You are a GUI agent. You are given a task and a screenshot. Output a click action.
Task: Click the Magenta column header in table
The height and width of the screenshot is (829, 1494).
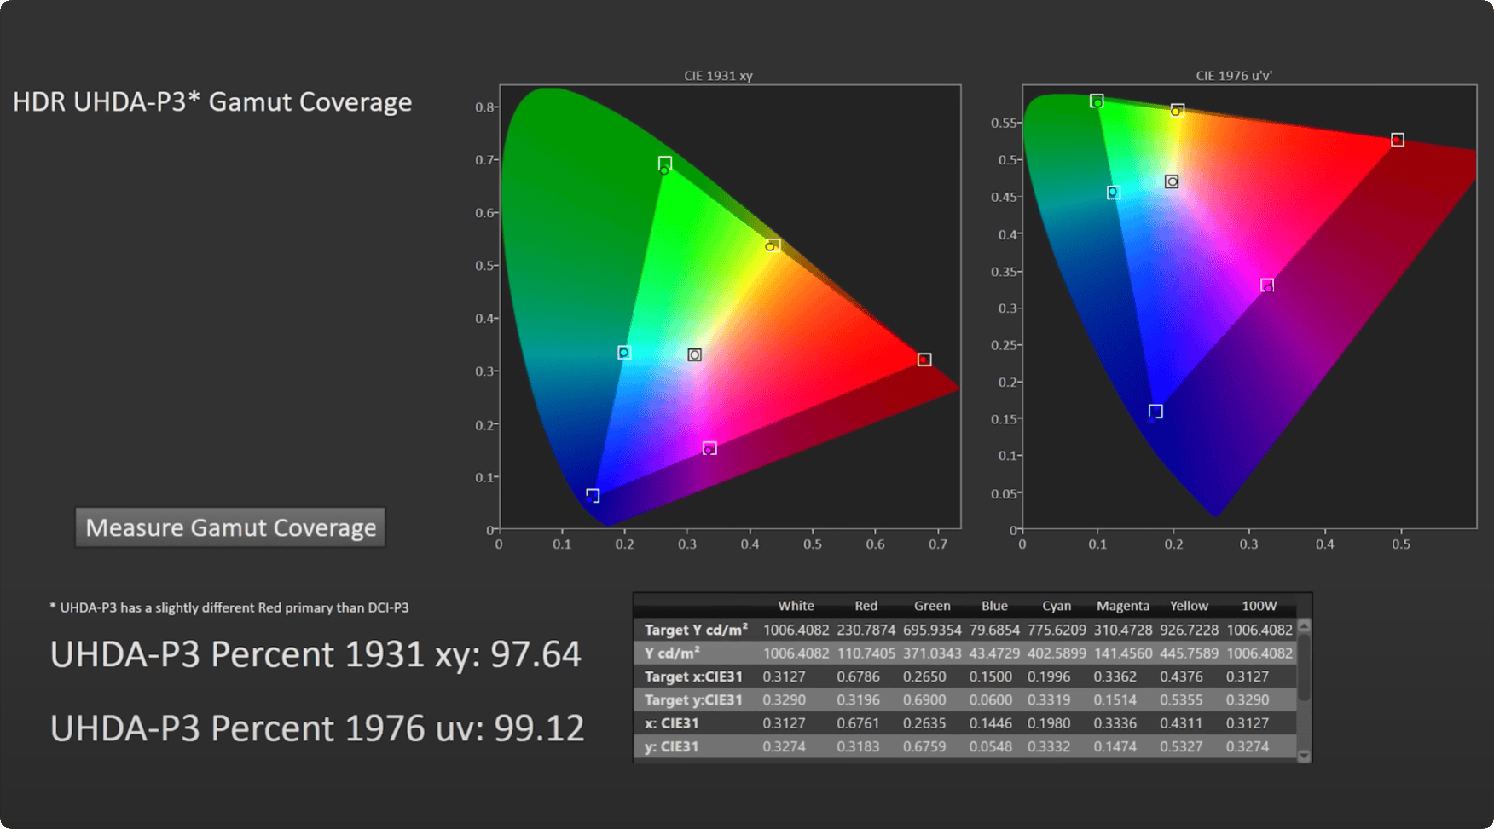click(1122, 606)
